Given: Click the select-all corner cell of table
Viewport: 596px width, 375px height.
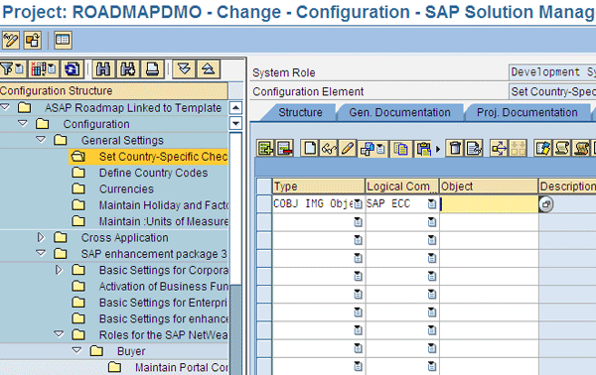Looking at the screenshot, I should [264, 186].
